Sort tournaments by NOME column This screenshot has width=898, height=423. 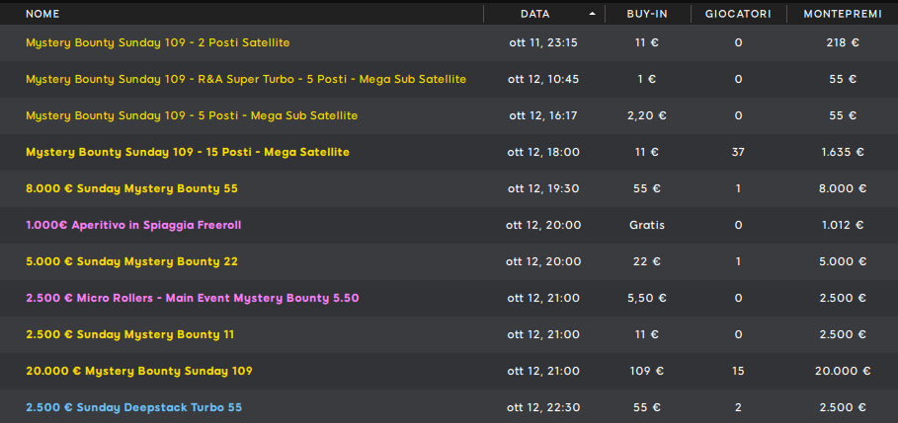coord(42,14)
